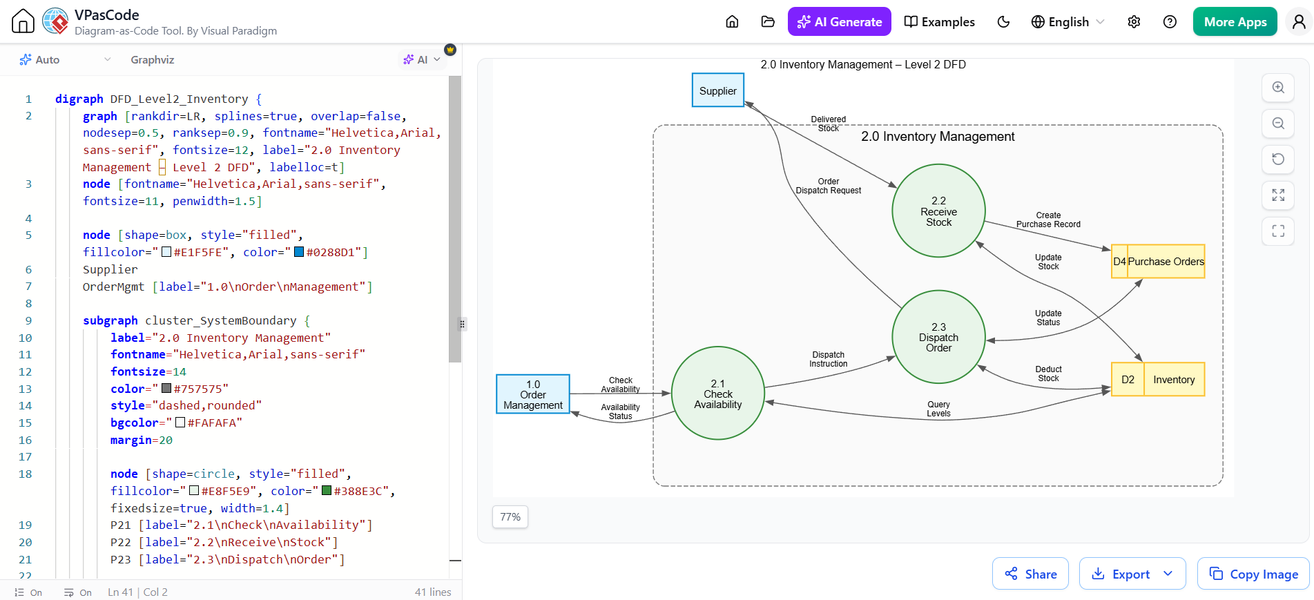
Task: Click the 77% zoom level indicator
Action: coord(510,516)
